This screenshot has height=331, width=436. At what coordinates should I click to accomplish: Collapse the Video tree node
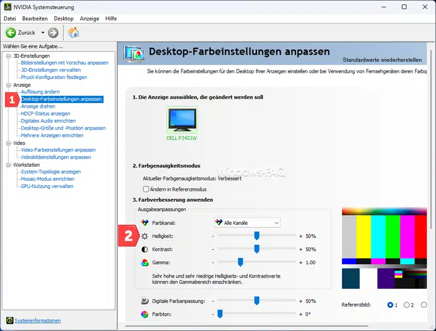pyautogui.click(x=8, y=143)
